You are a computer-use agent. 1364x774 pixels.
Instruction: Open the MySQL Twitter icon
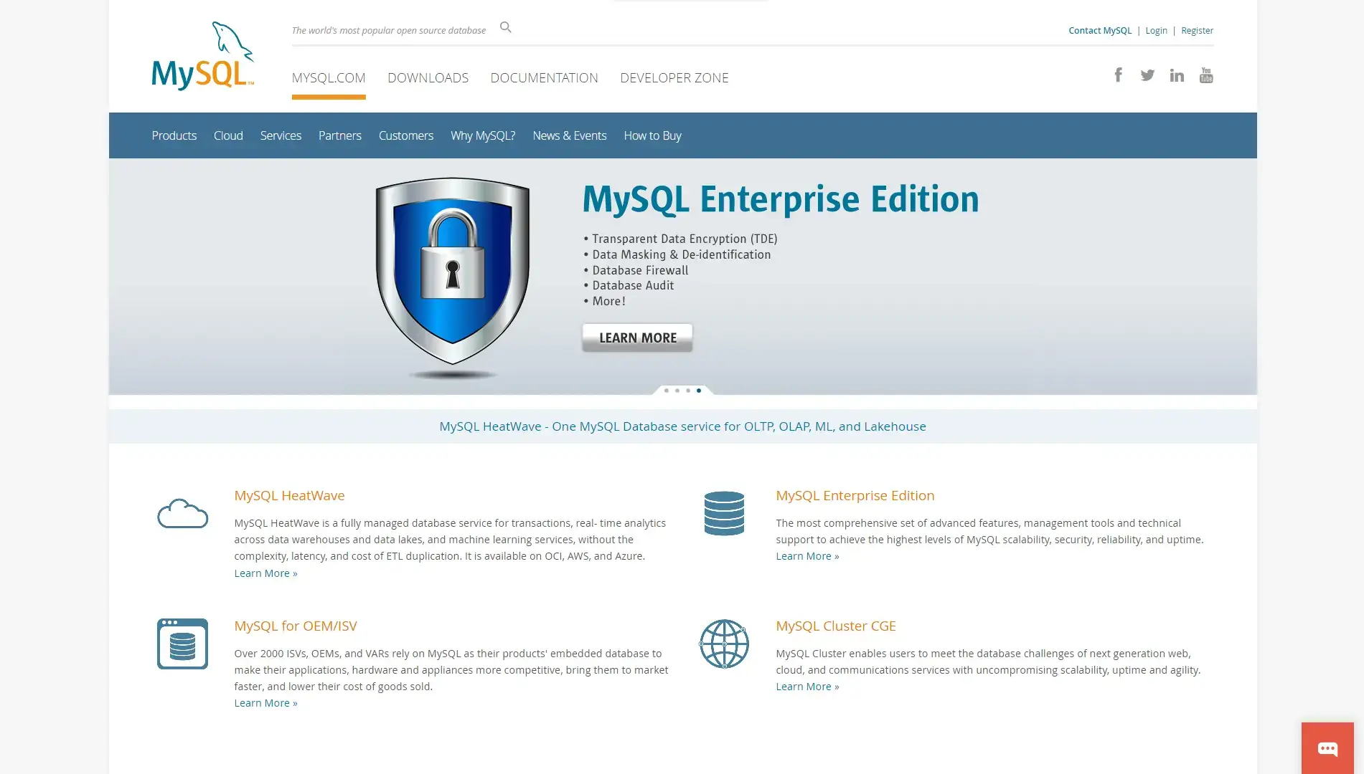[1147, 75]
